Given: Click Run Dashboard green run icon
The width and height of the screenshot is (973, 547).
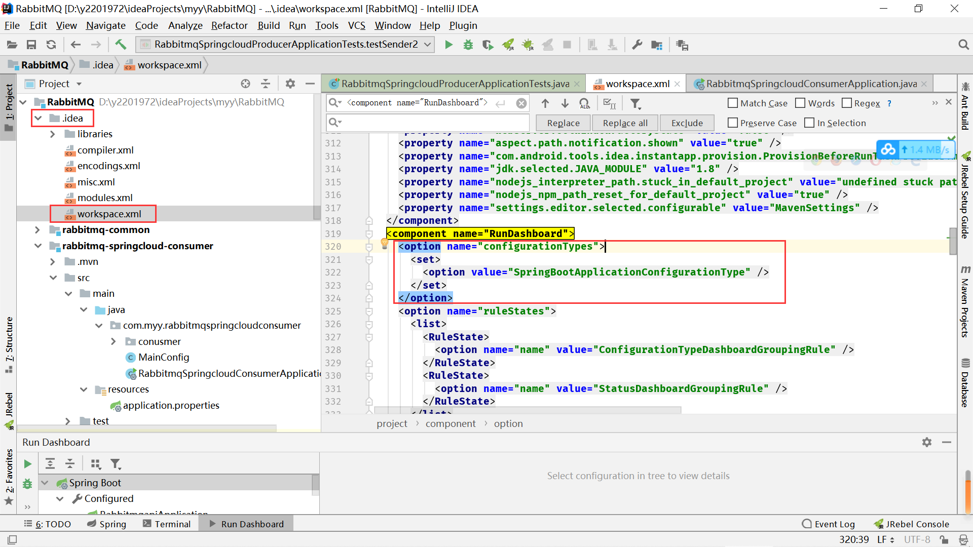Looking at the screenshot, I should pyautogui.click(x=28, y=464).
